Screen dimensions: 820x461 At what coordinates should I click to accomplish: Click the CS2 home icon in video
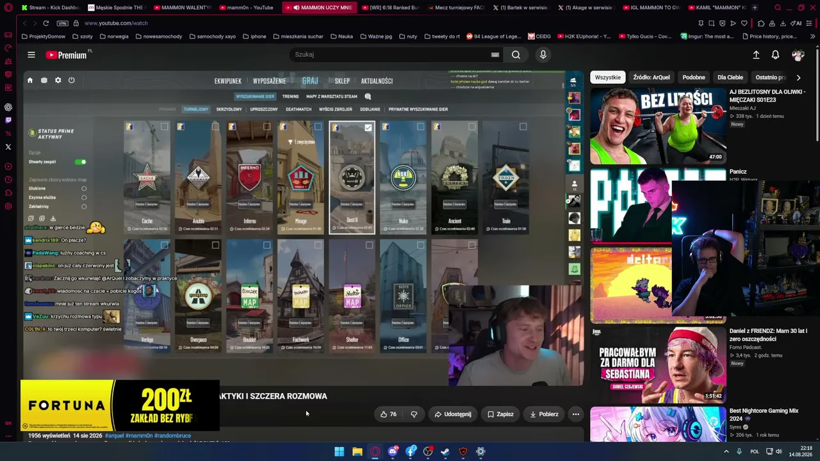pos(29,81)
